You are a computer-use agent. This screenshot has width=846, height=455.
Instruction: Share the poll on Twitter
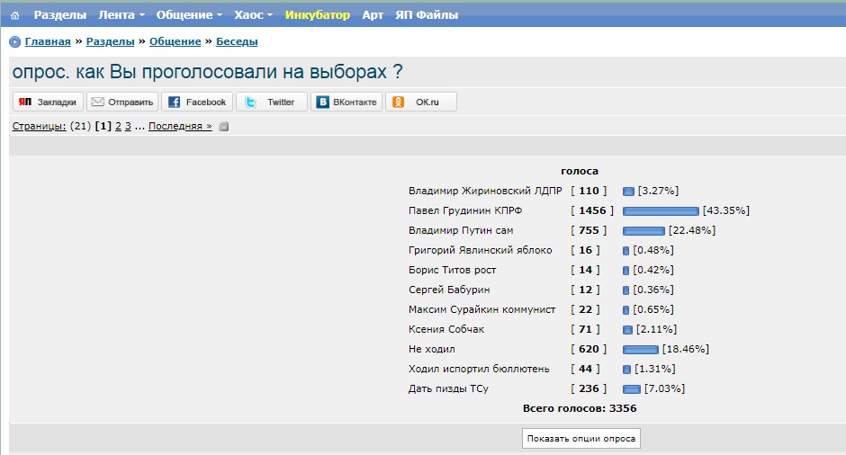(272, 102)
